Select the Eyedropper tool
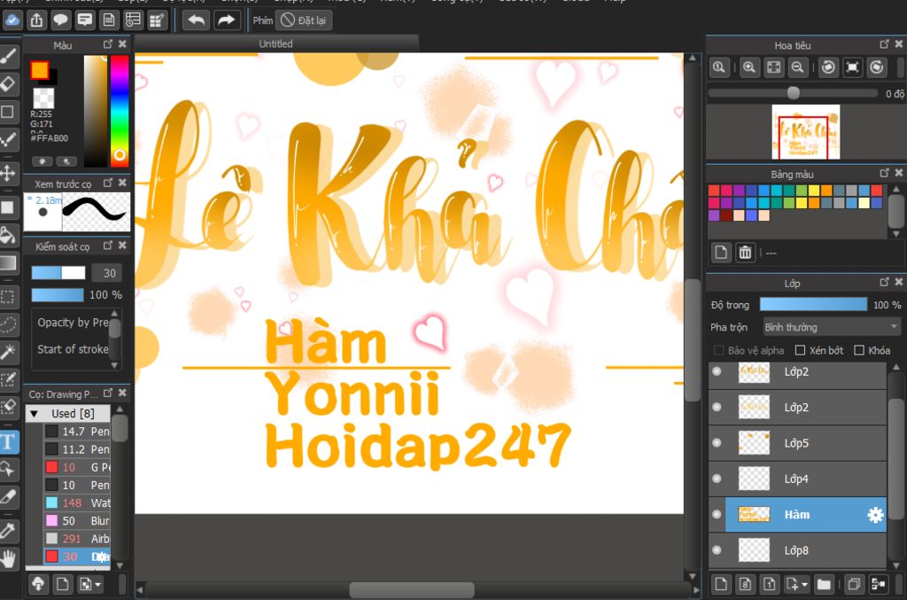The image size is (907, 600). [7, 531]
